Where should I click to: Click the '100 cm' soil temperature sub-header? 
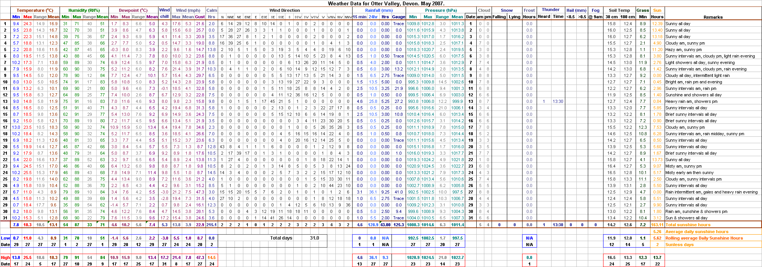point(628,17)
